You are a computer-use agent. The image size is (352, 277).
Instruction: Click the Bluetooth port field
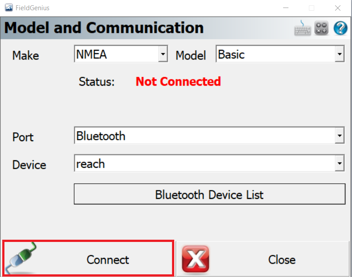pos(209,135)
